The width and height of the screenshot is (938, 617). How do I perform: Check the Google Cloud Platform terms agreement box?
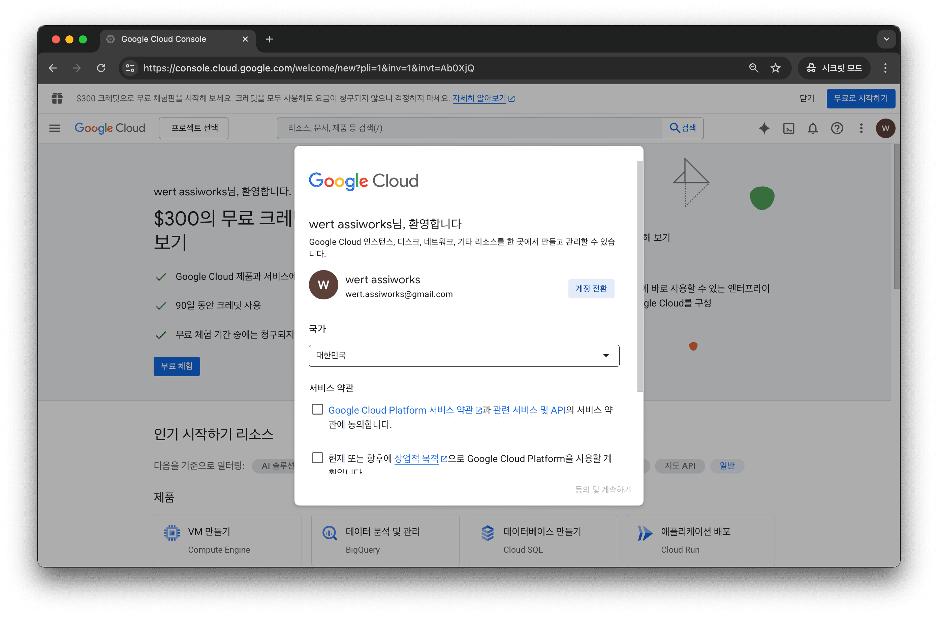click(x=317, y=409)
